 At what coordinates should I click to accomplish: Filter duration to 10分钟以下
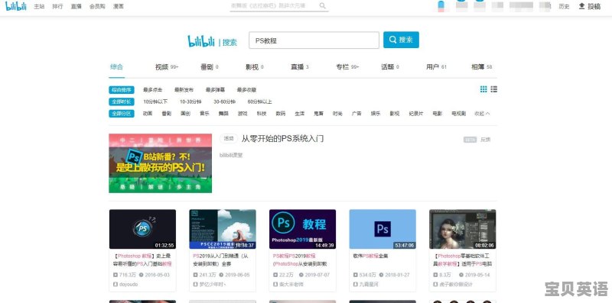tap(155, 102)
